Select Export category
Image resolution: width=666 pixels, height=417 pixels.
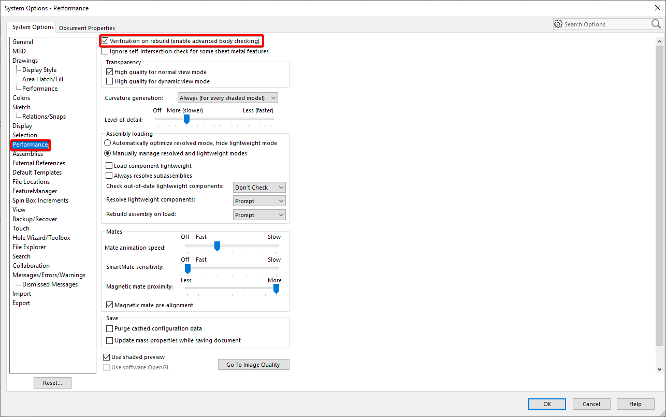coord(21,303)
